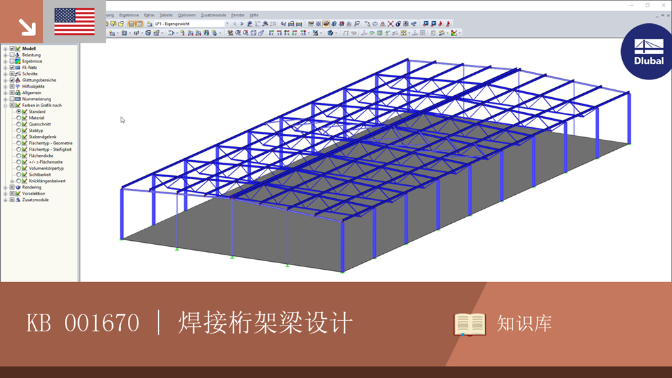The width and height of the screenshot is (672, 378).
Task: Expand the Zusatzmodule tree node
Action: (x=5, y=199)
